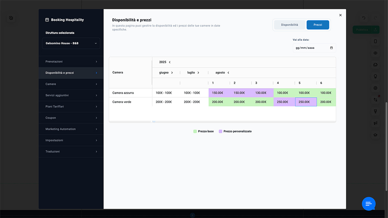Click the folders icon in the editor sidebar

coord(375,65)
